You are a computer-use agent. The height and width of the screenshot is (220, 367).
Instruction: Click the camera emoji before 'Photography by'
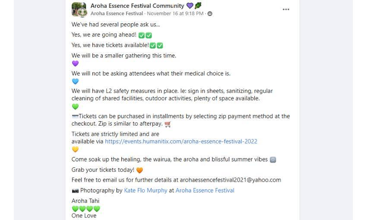tap(75, 190)
